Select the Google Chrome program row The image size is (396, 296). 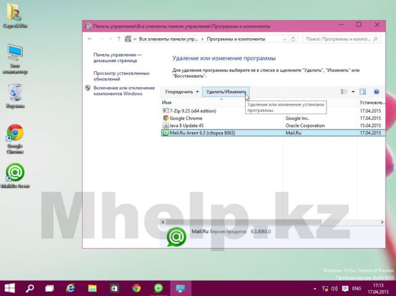coord(273,118)
